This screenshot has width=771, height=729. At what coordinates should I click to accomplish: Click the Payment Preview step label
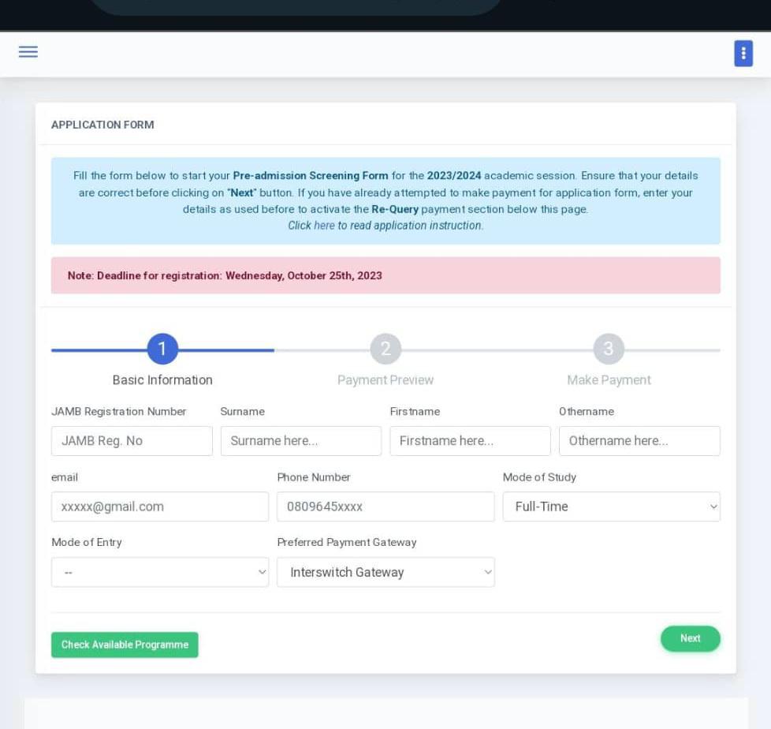click(385, 380)
